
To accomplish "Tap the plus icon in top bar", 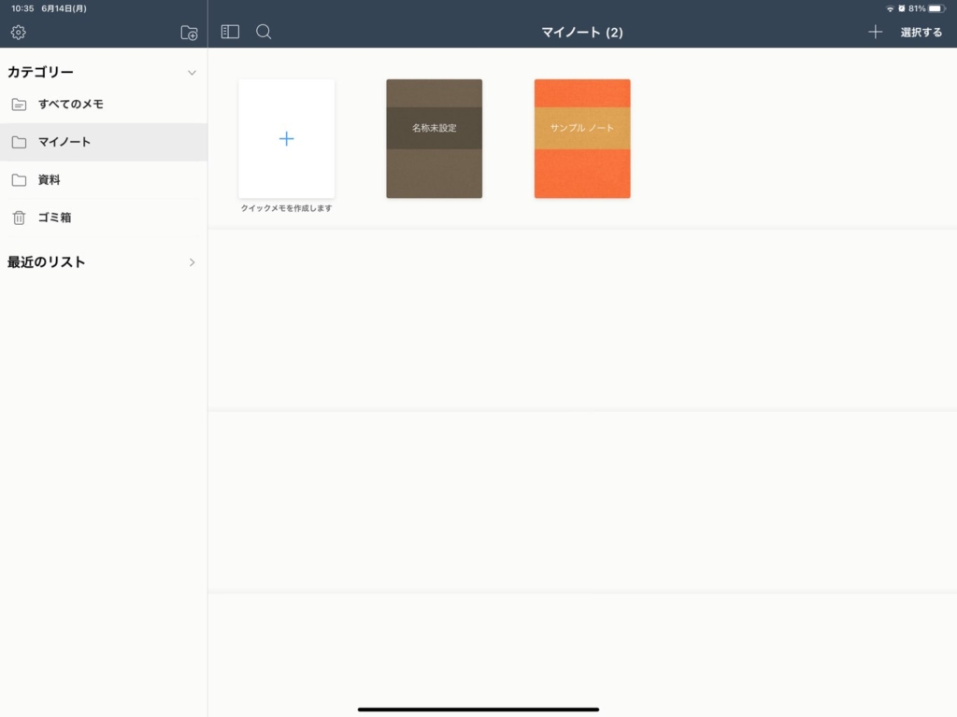I will pyautogui.click(x=875, y=32).
